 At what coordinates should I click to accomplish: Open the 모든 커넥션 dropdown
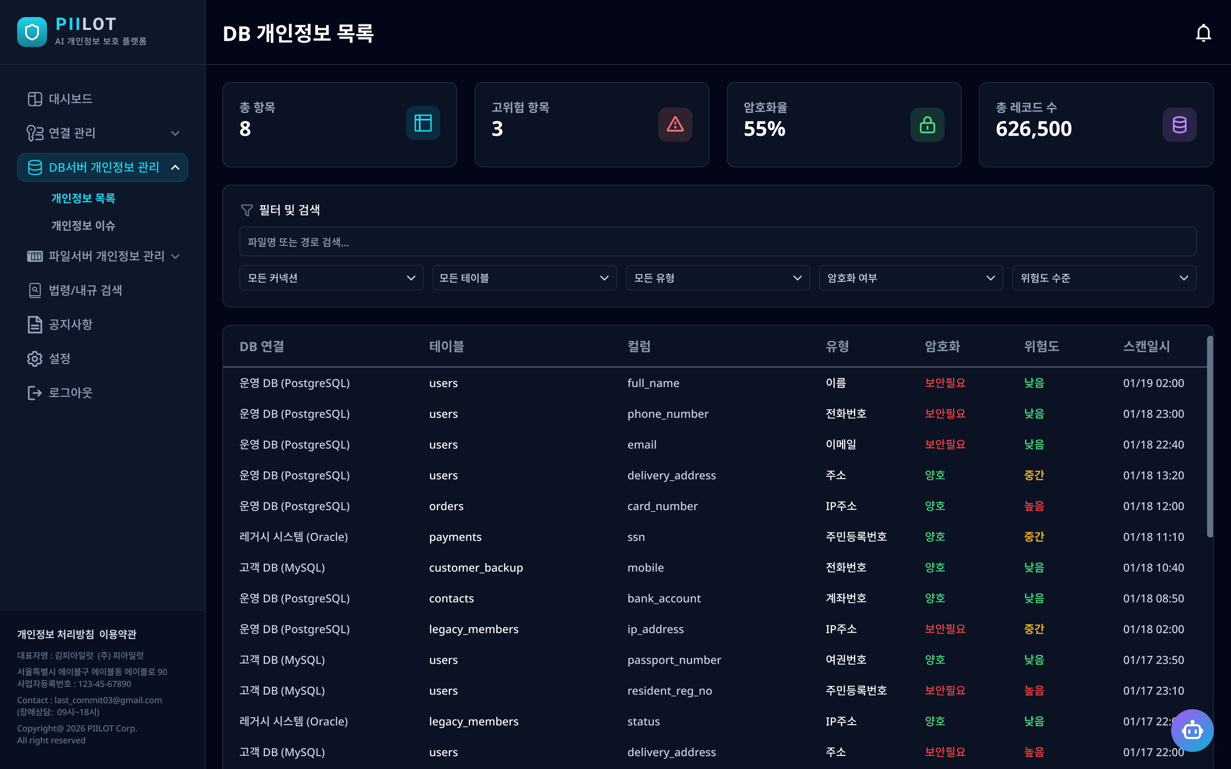pyautogui.click(x=332, y=278)
